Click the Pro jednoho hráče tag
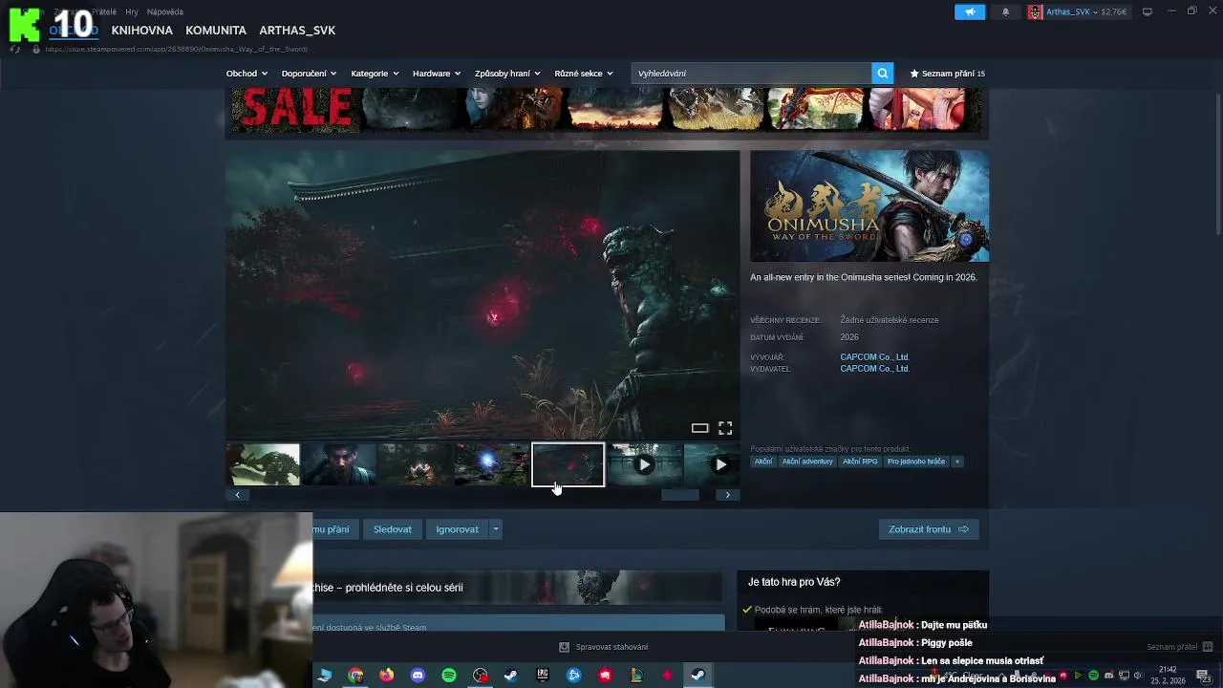 tap(916, 462)
